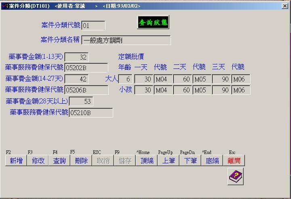291x199 pixels.
Task: Click the 28天以上 fee field with 53
Action: pos(81,101)
